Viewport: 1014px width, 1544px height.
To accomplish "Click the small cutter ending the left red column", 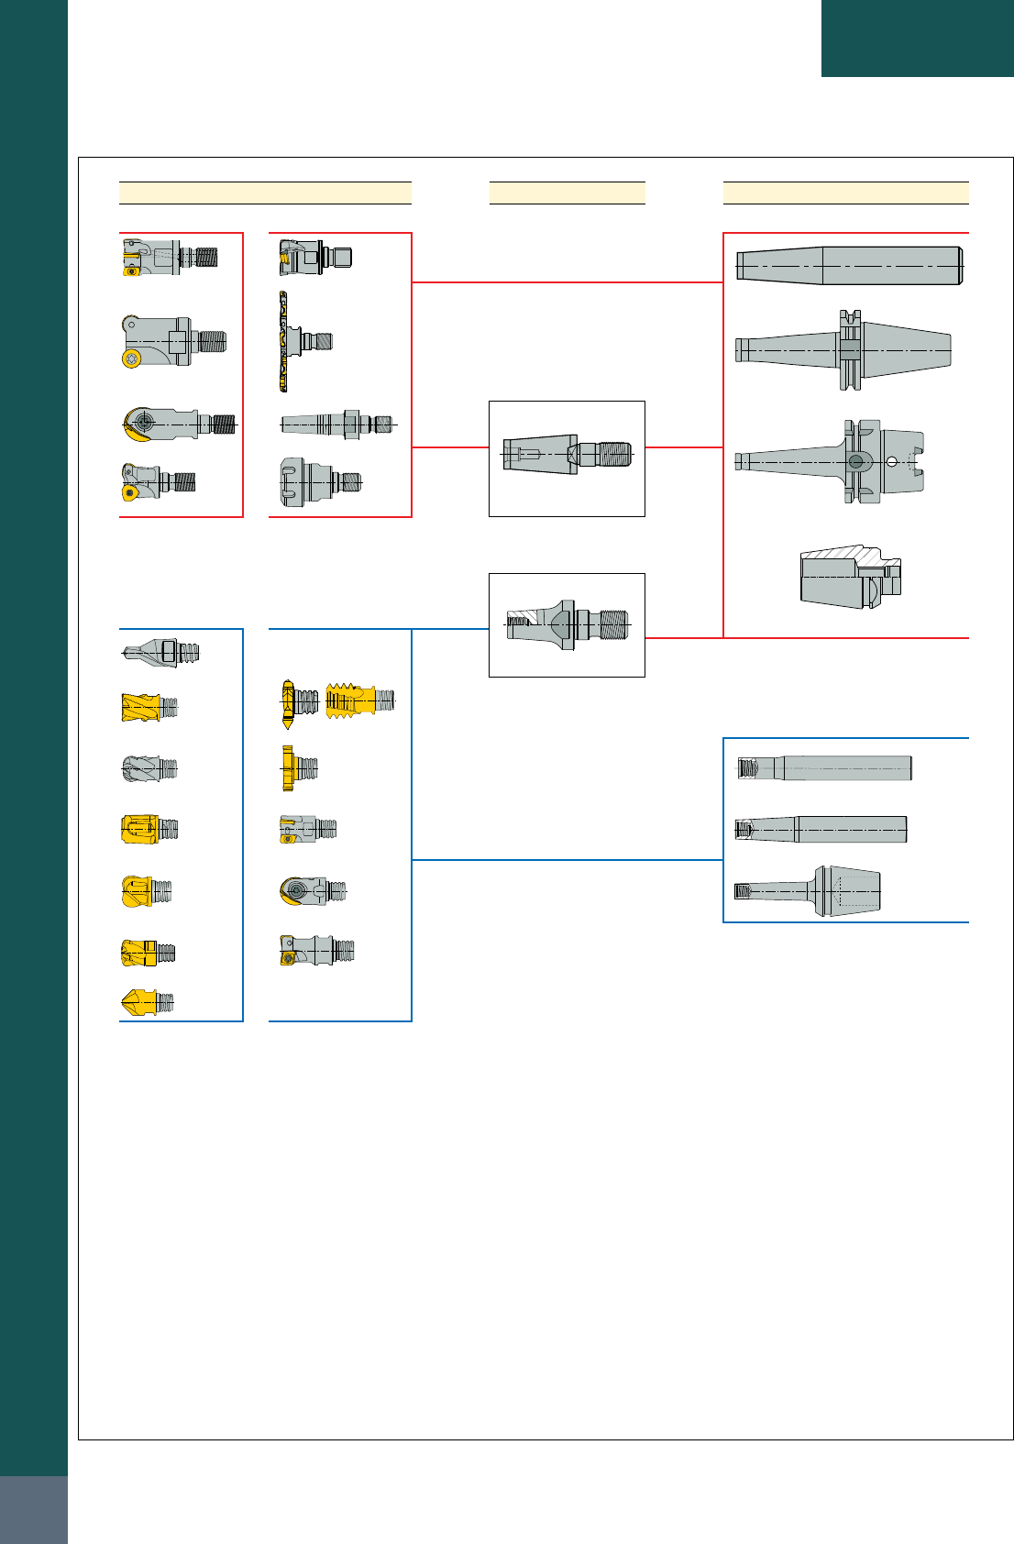I will [x=159, y=481].
